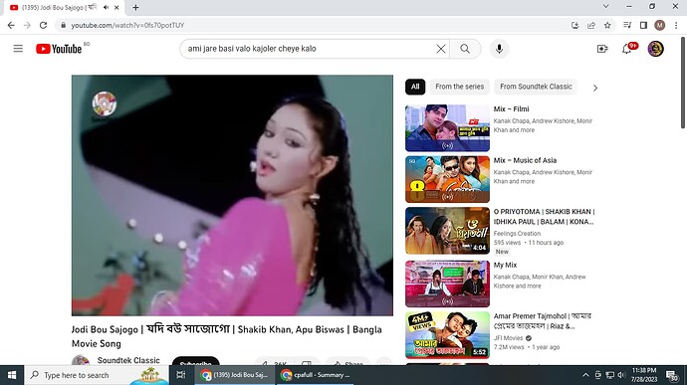Select the All filter chip
Viewport: 687px width, 385px height.
click(x=415, y=87)
